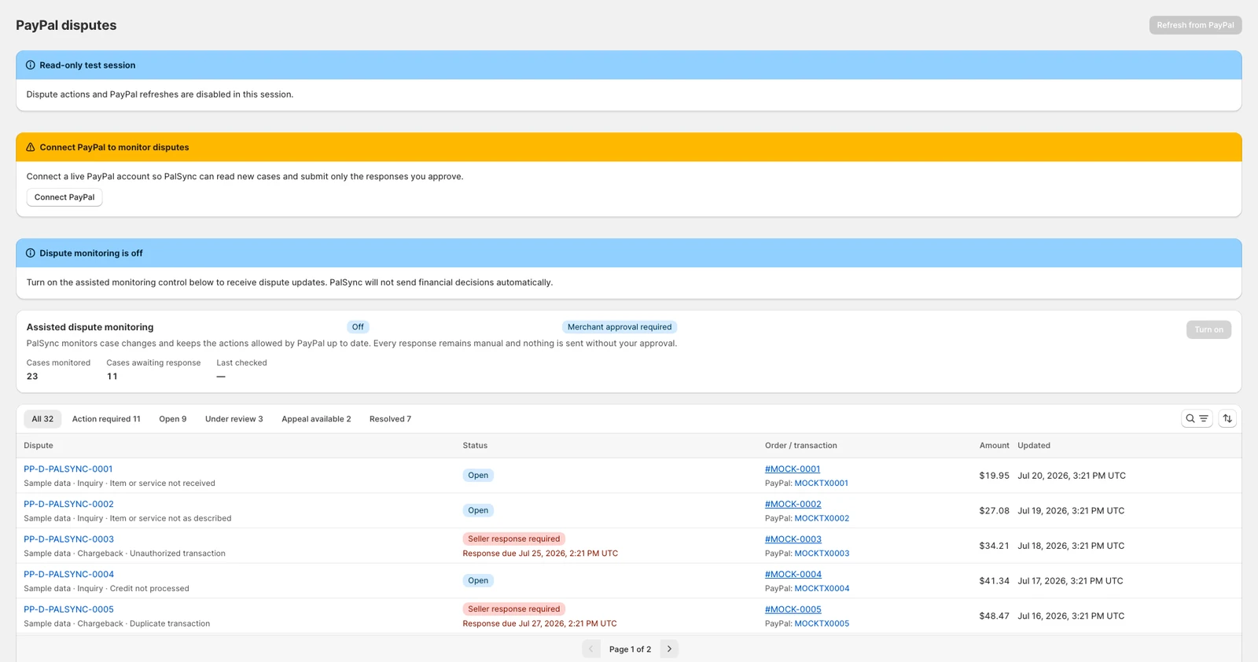Click the info icon beside Read-only test session
The height and width of the screenshot is (662, 1258).
click(x=31, y=65)
